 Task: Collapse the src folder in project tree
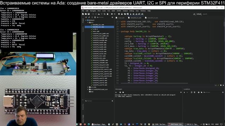(x=88, y=22)
